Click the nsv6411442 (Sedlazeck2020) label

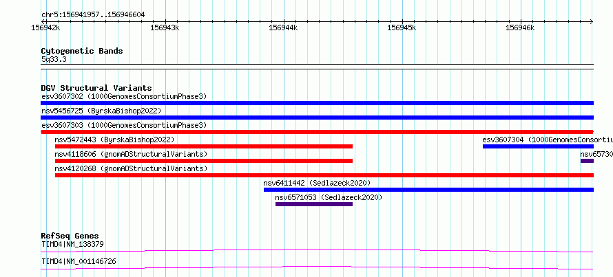[317, 183]
